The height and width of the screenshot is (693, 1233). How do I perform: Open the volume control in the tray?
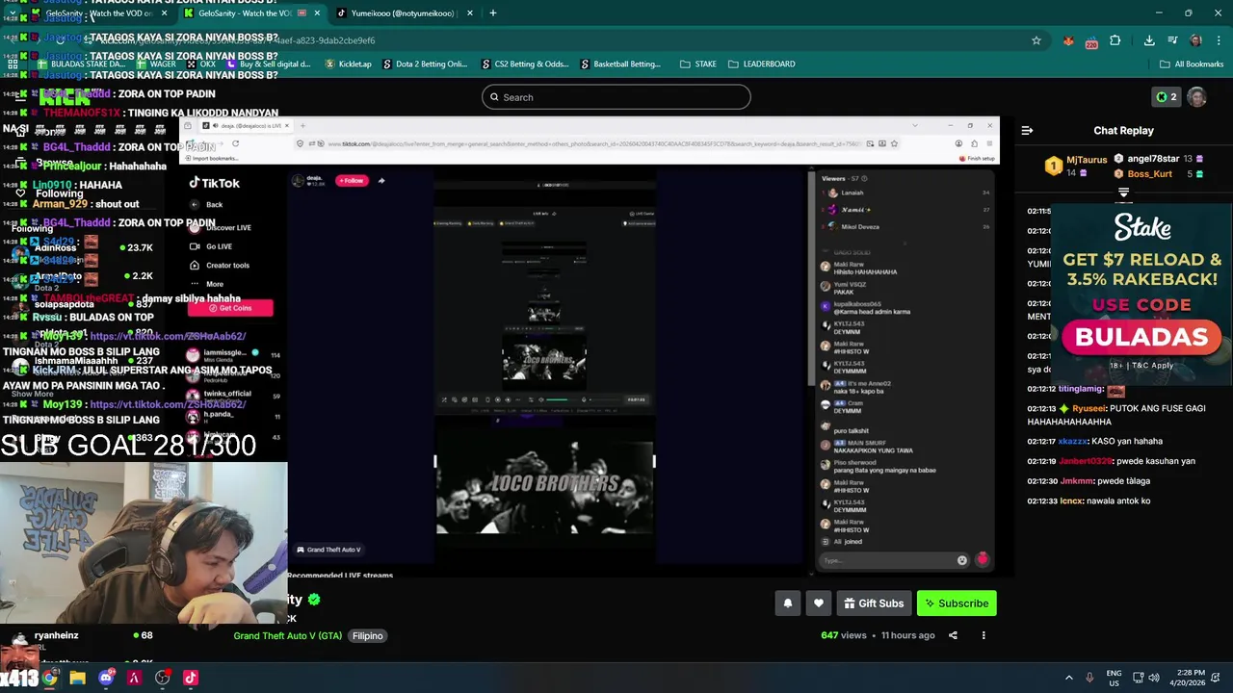pyautogui.click(x=1154, y=678)
